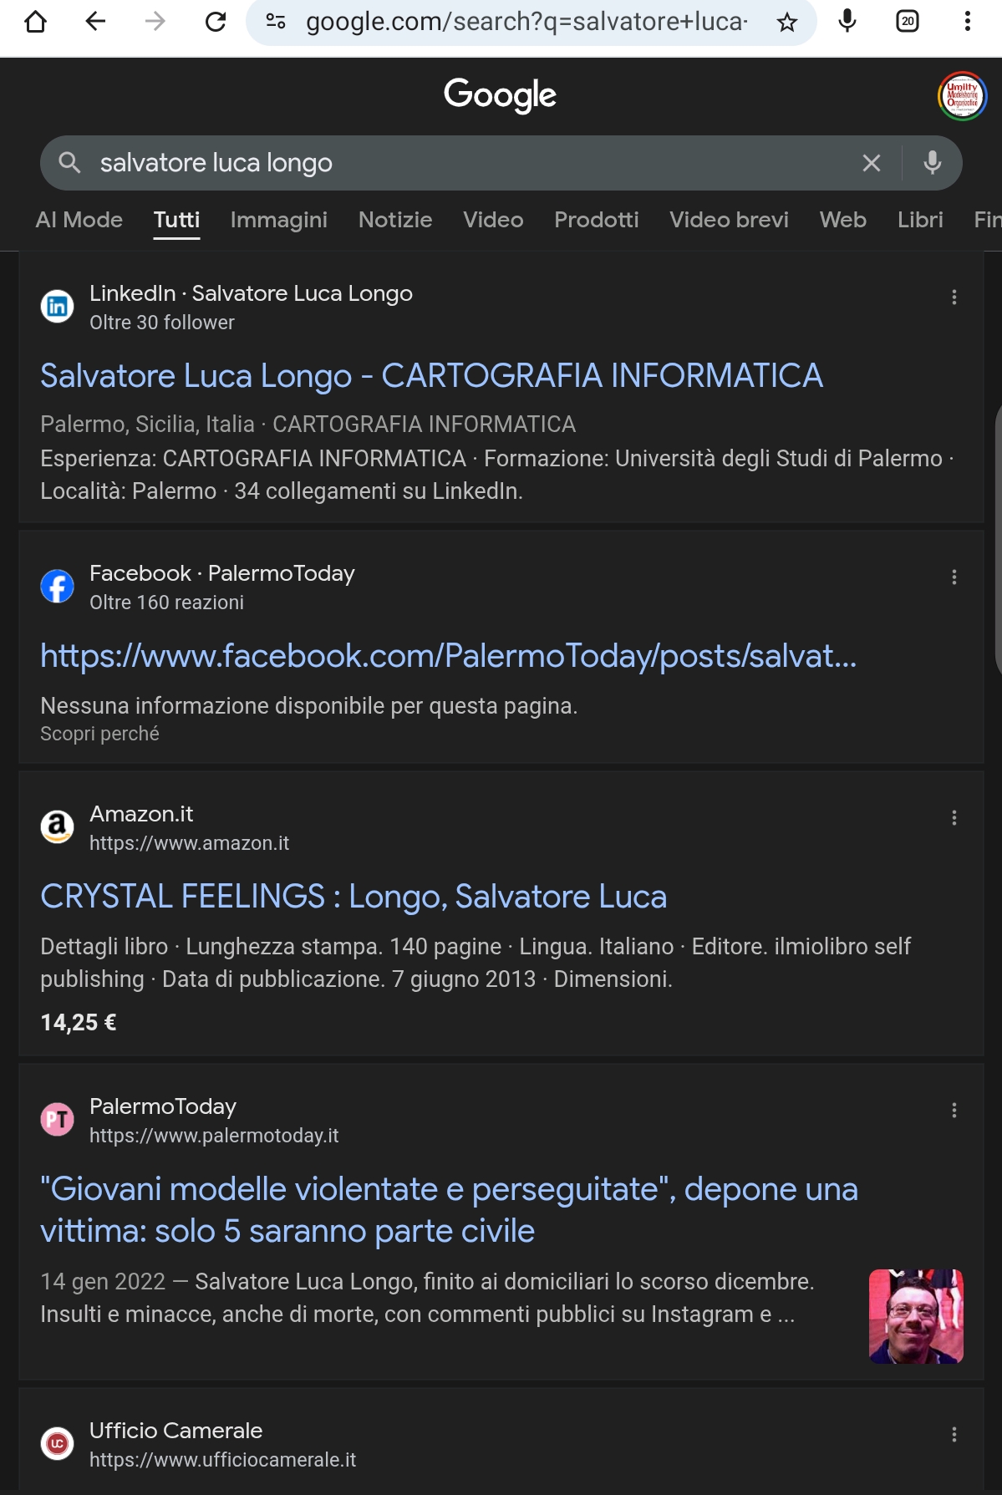This screenshot has height=1495, width=1002.
Task: Open the Salvatore Luca Longo LinkedIn result
Action: coord(431,376)
